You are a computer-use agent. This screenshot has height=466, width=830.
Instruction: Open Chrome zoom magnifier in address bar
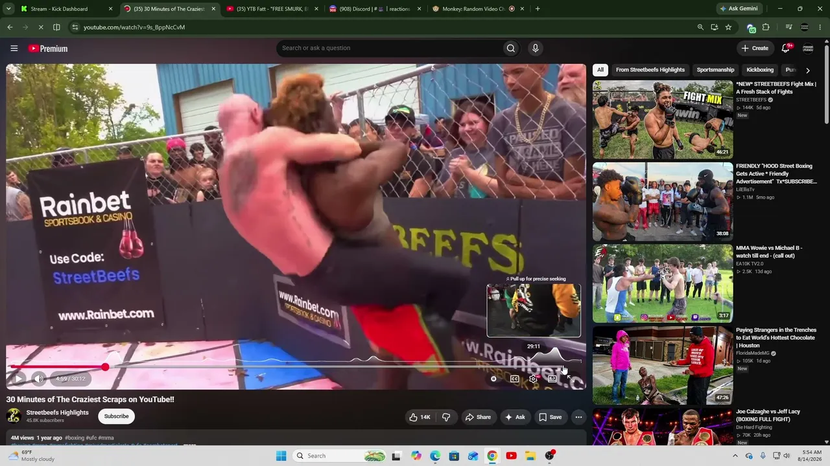[x=700, y=27]
